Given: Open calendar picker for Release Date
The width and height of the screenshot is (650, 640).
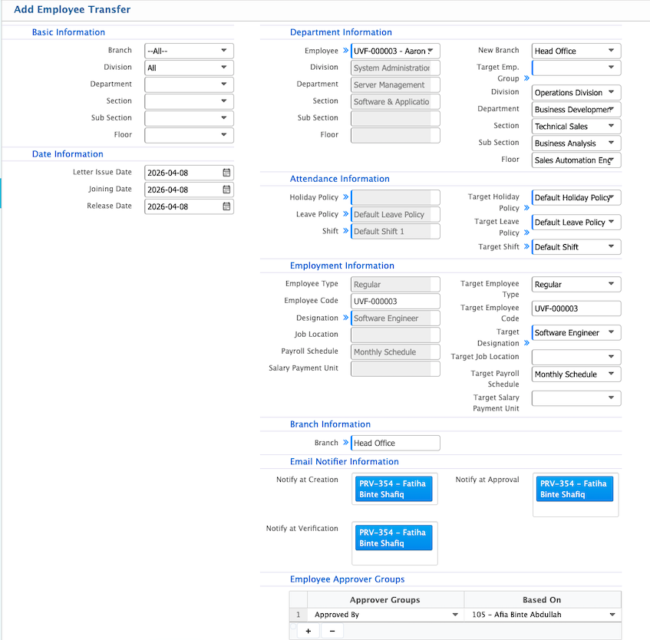Looking at the screenshot, I should (x=226, y=206).
